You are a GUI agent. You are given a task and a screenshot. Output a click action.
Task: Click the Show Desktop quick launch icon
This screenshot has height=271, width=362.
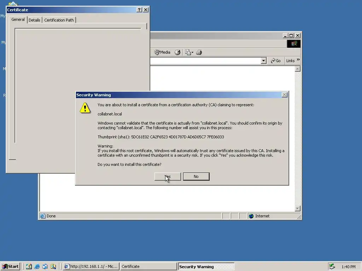29,267
